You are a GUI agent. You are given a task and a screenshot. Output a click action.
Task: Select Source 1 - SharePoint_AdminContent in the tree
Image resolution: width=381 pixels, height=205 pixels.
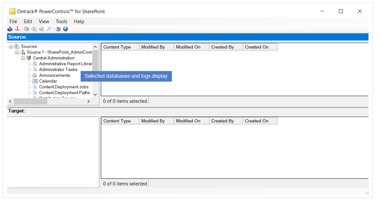[59, 52]
